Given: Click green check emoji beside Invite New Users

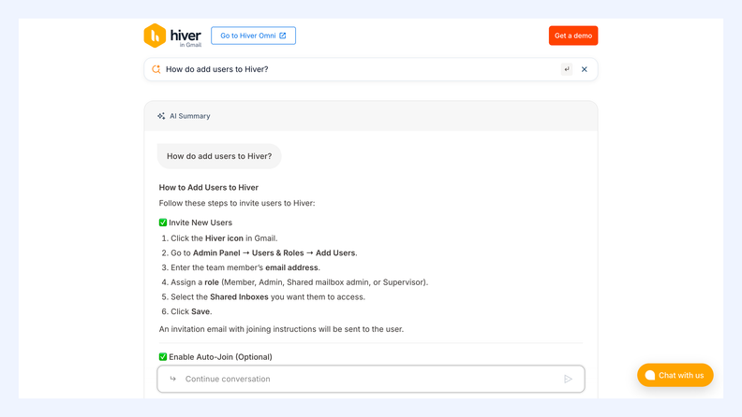Looking at the screenshot, I should 163,223.
